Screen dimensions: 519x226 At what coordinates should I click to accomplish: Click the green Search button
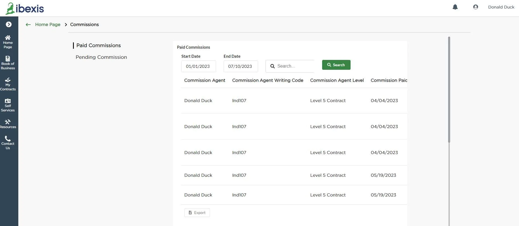(x=336, y=65)
